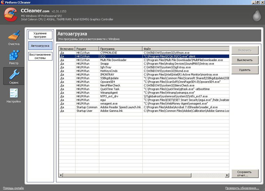Screen dimensions: 265x191
Task: Select the NeroFilterCheck startup entry
Action: click(144, 86)
